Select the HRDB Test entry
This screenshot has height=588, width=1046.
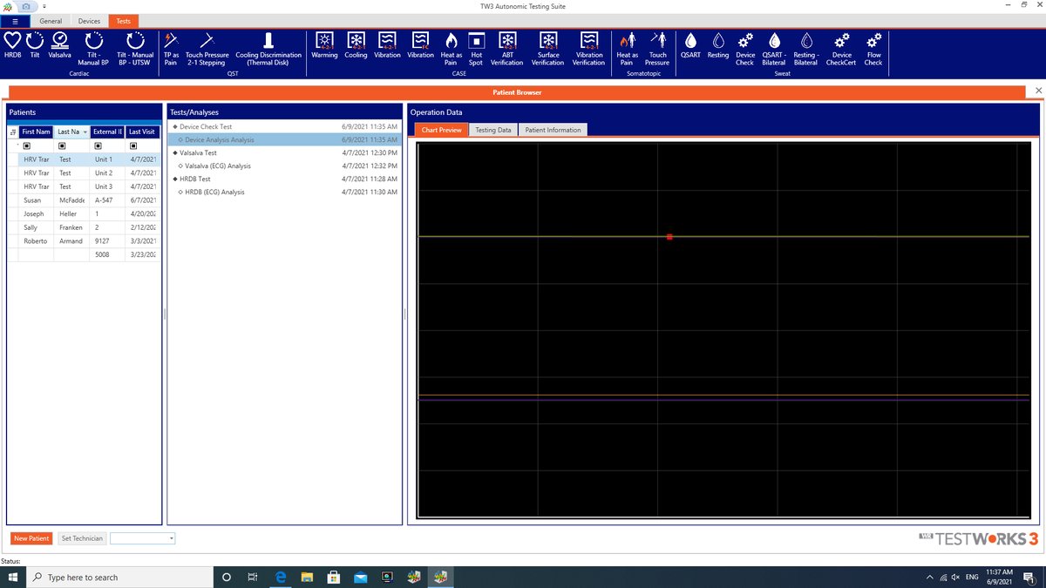(285, 179)
